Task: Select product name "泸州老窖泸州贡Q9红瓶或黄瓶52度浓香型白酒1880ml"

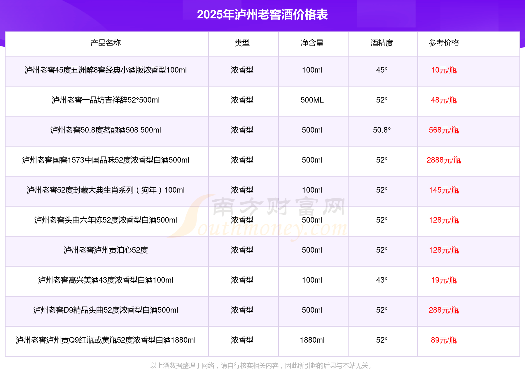Action: pyautogui.click(x=106, y=340)
